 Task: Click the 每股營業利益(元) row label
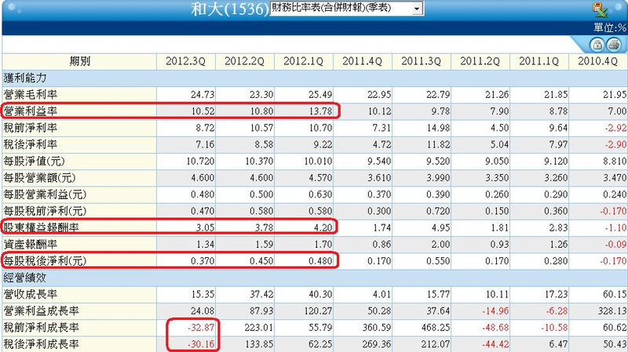45,194
